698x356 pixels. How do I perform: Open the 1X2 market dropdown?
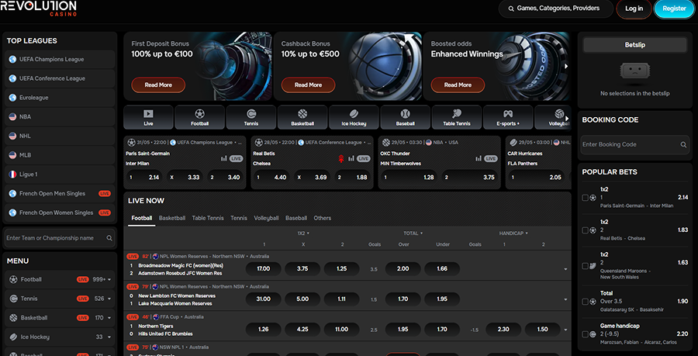click(x=303, y=233)
